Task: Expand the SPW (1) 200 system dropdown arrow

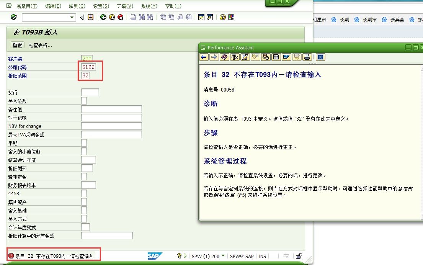Action: (x=223, y=255)
